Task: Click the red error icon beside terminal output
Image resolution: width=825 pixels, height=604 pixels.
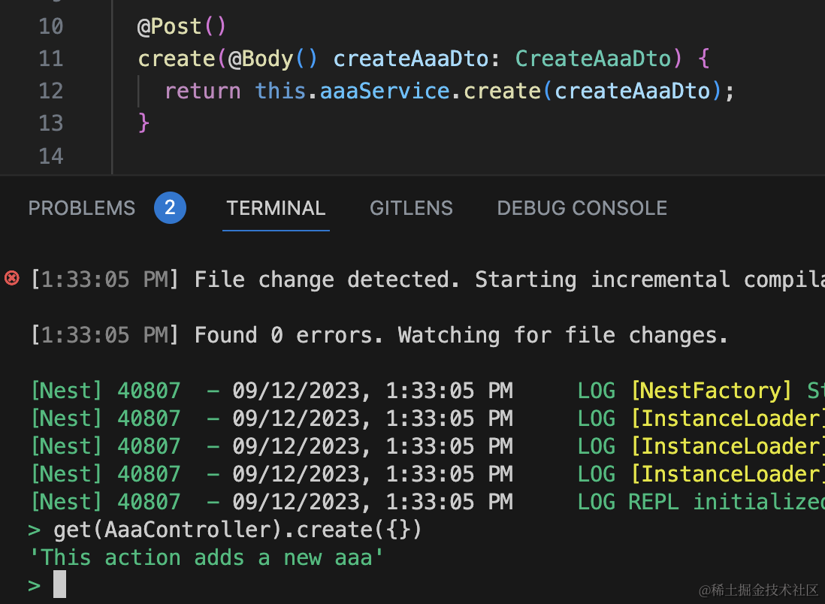Action: coord(12,279)
